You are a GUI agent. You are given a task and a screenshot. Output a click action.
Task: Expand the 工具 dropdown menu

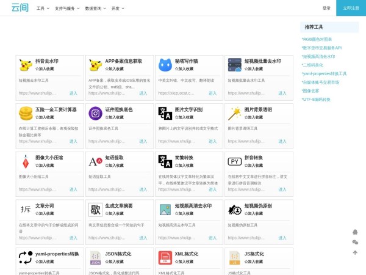coord(42,9)
